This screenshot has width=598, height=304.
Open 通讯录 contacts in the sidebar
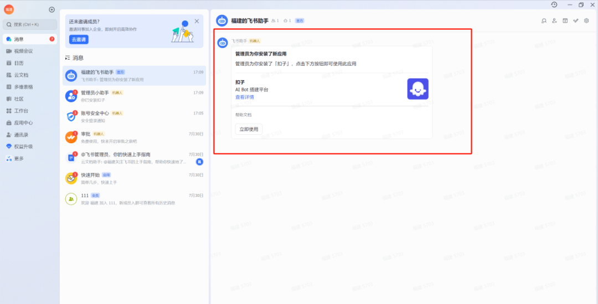pos(20,134)
